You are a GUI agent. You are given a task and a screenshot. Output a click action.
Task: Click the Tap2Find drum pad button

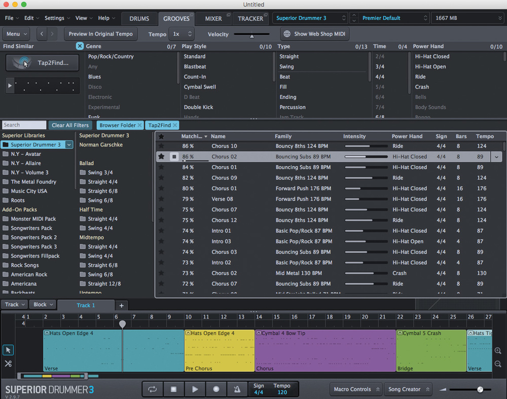point(43,62)
